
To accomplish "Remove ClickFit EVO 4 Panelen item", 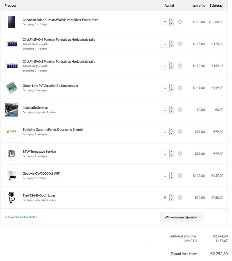I will 180,44.
